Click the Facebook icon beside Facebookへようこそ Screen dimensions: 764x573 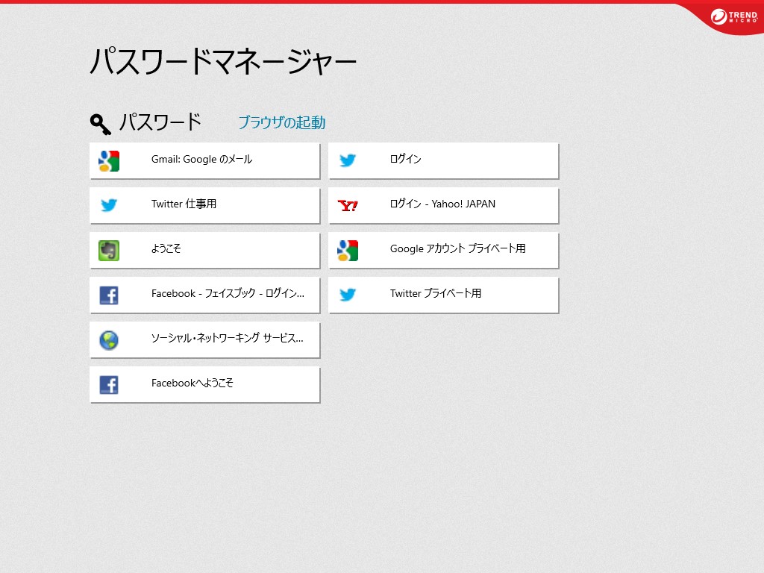click(x=109, y=385)
